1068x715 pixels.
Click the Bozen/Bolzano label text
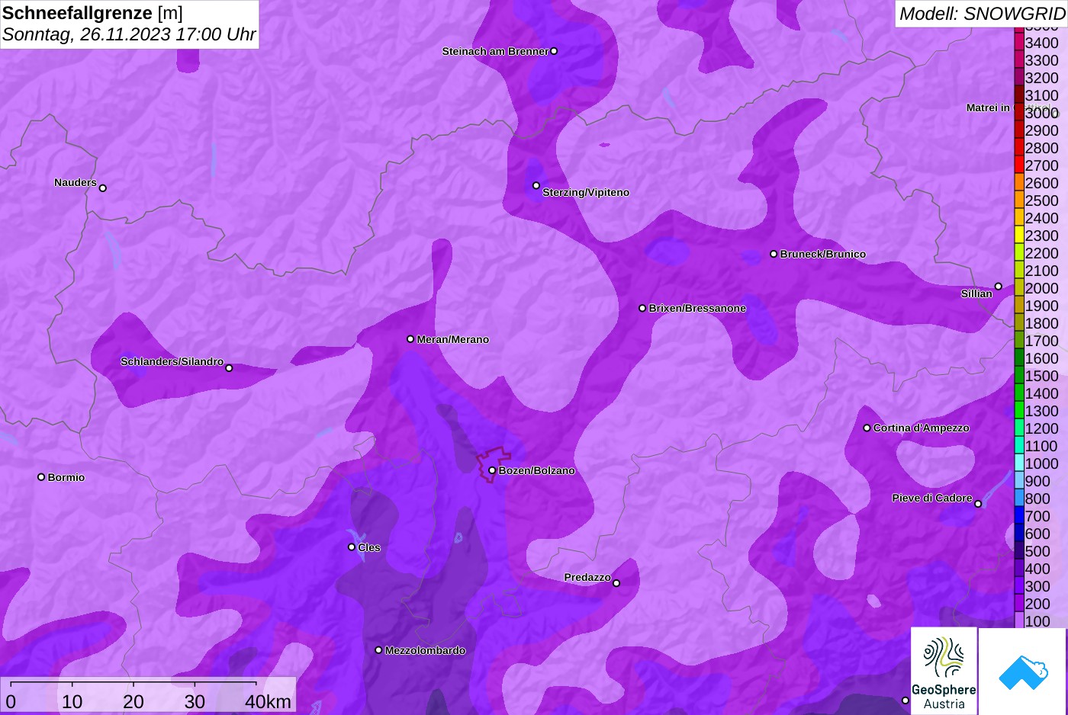537,470
